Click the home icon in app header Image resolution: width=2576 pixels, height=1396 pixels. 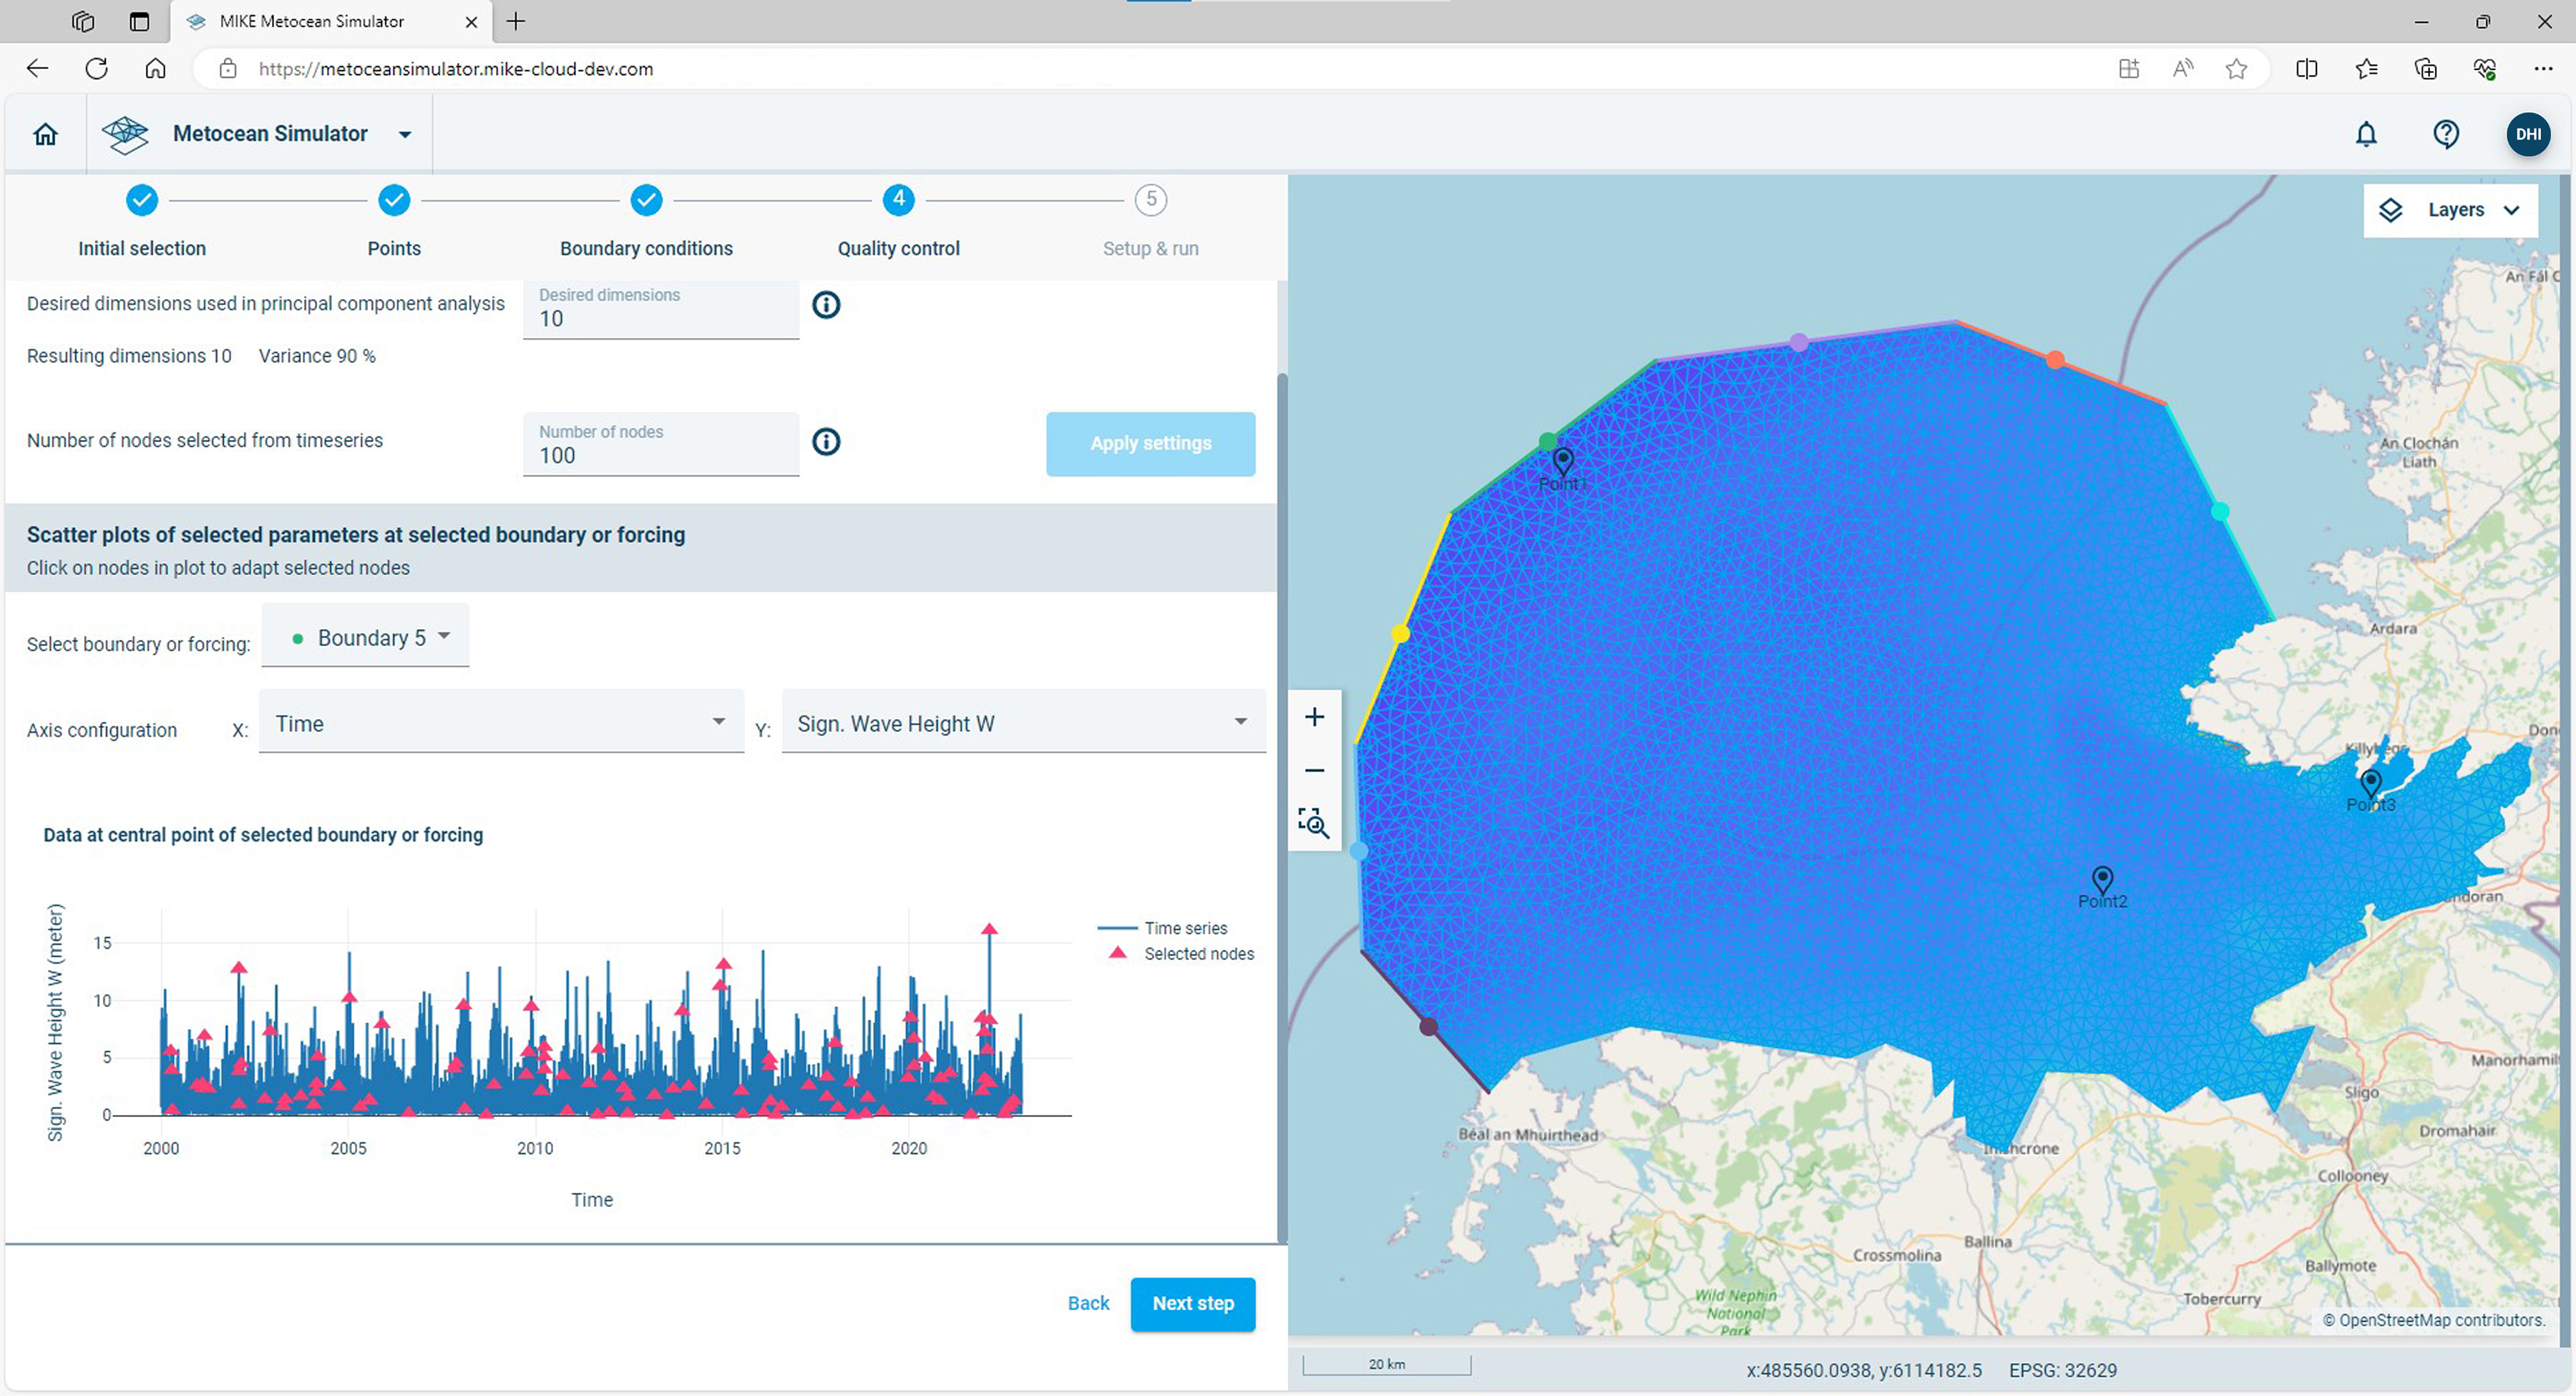pos(45,134)
